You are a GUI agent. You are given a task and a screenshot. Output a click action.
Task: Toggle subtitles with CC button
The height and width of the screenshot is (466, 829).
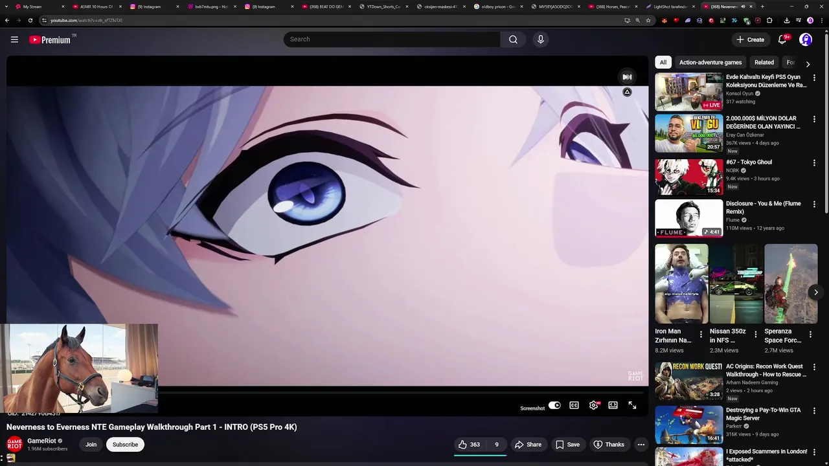pyautogui.click(x=574, y=405)
